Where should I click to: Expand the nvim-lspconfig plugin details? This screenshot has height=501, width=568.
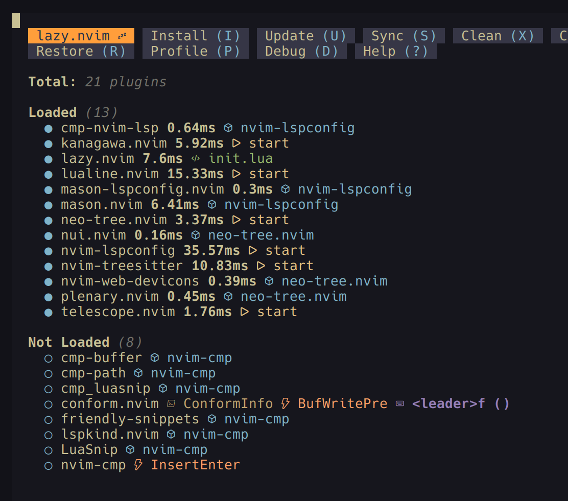[x=118, y=250]
